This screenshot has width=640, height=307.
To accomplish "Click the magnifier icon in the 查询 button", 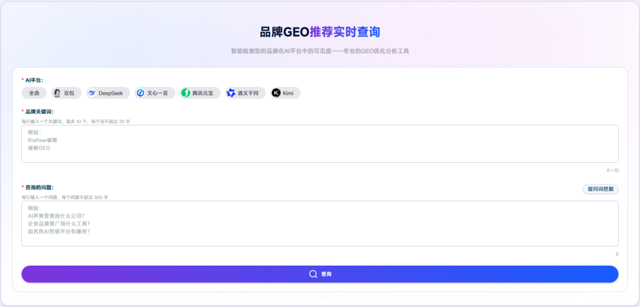I will tap(313, 274).
